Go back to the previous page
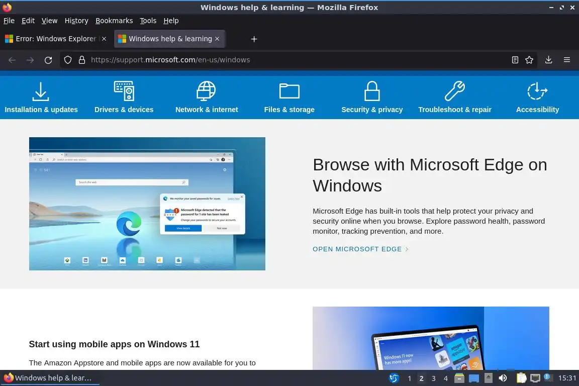The height and width of the screenshot is (386, 579). 12,60
